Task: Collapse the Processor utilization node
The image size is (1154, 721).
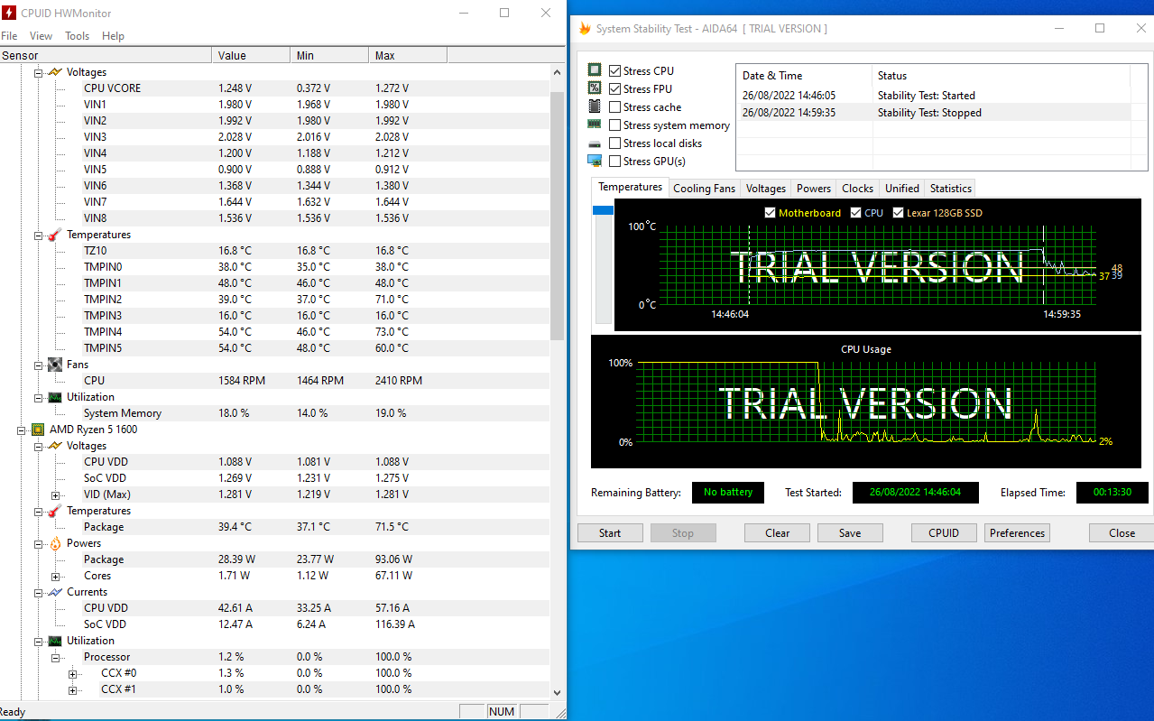Action: click(x=55, y=657)
